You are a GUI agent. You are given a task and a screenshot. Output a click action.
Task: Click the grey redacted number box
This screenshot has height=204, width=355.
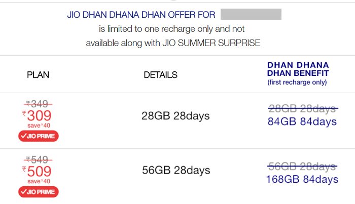coord(251,14)
